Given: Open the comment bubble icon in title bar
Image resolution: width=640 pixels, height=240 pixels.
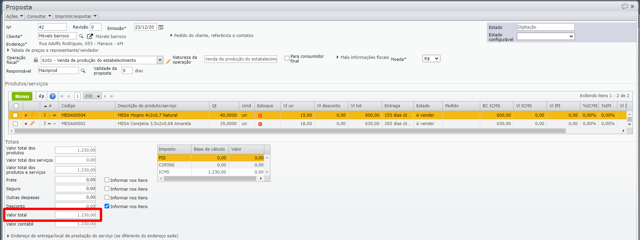Looking at the screenshot, I should coord(625,6).
